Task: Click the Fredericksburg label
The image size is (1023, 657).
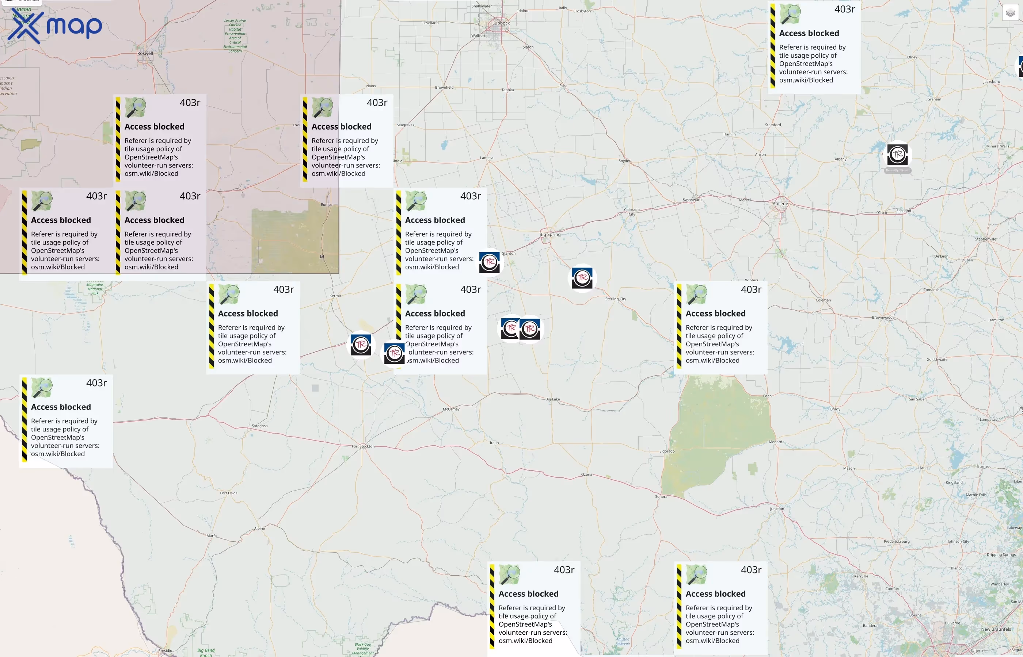Action: [897, 541]
